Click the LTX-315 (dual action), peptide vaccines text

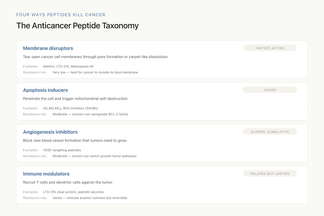point(73,192)
